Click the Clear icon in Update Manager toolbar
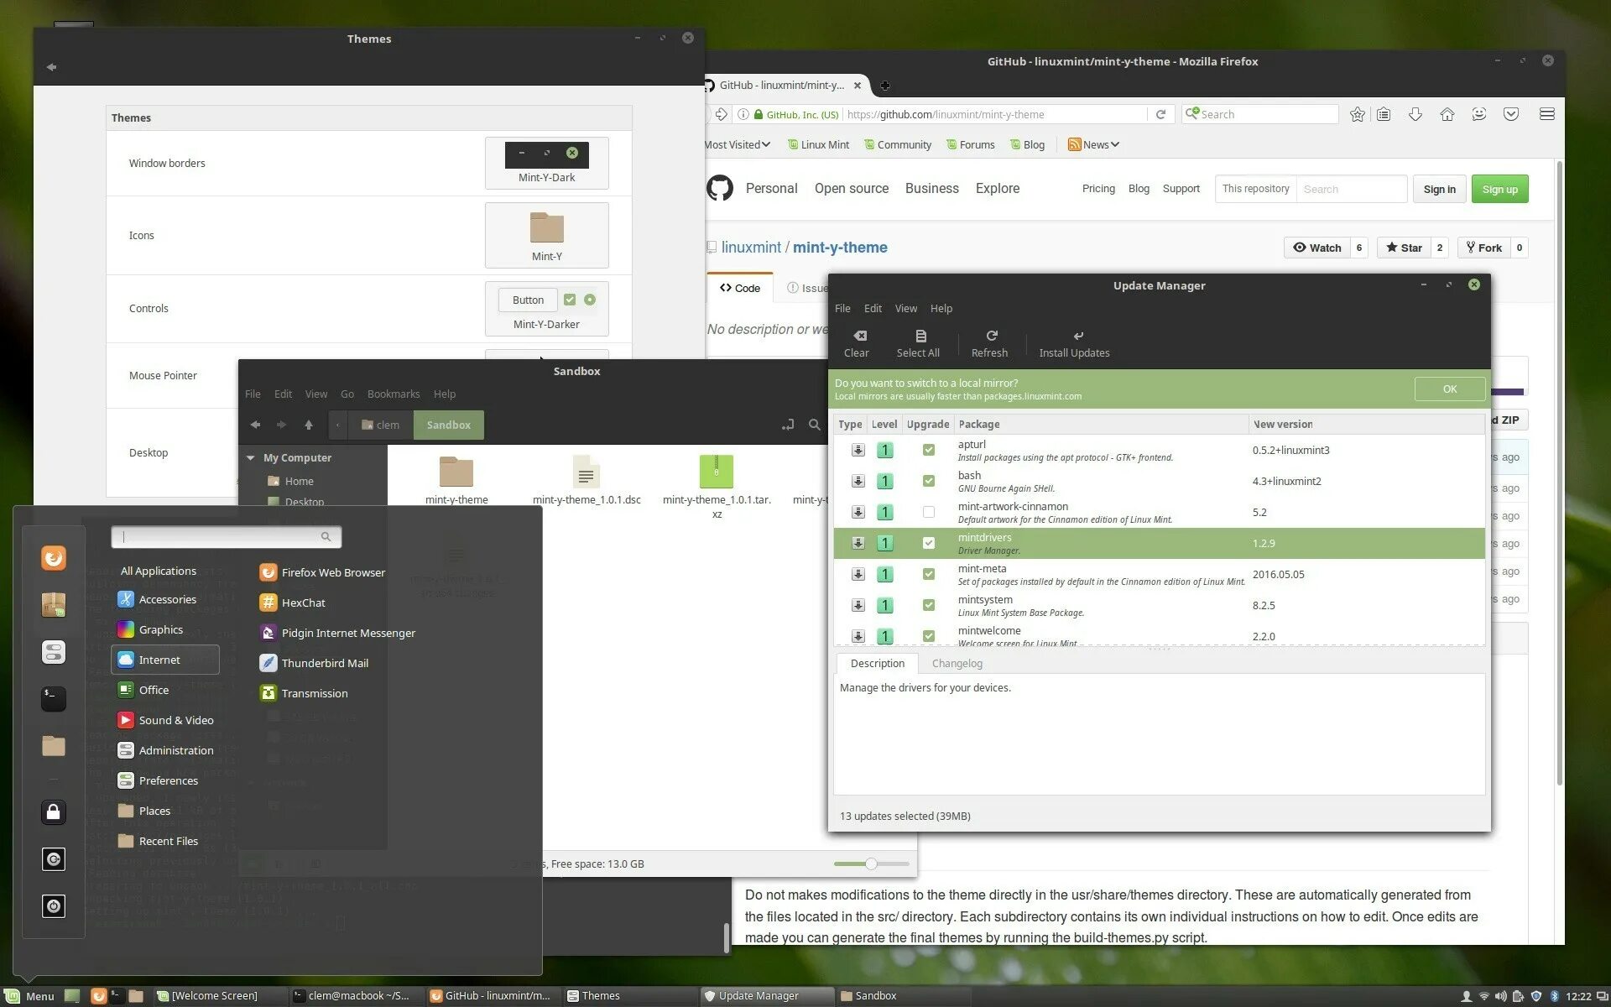 pos(859,336)
